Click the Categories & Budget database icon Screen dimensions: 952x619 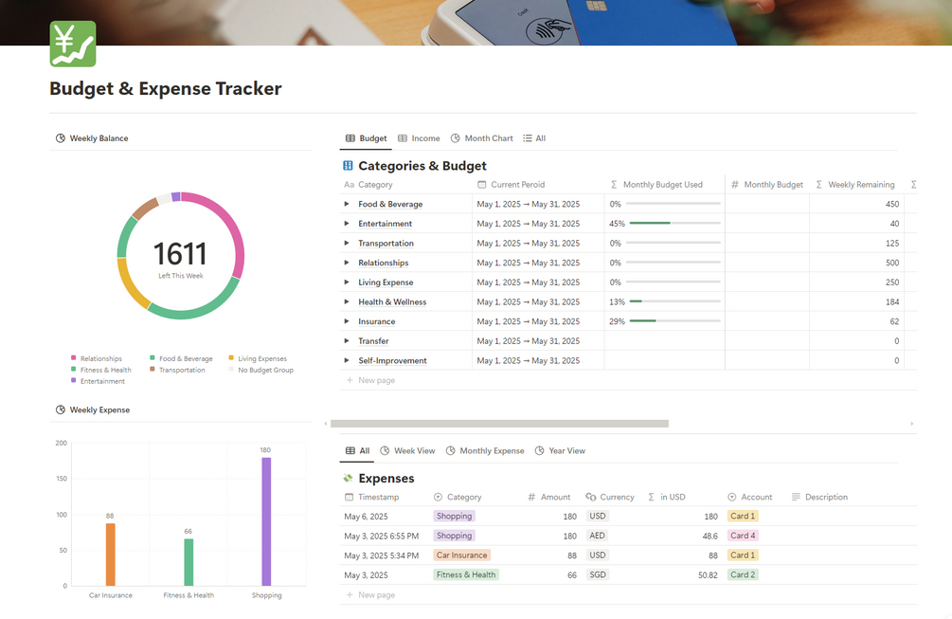click(x=348, y=166)
